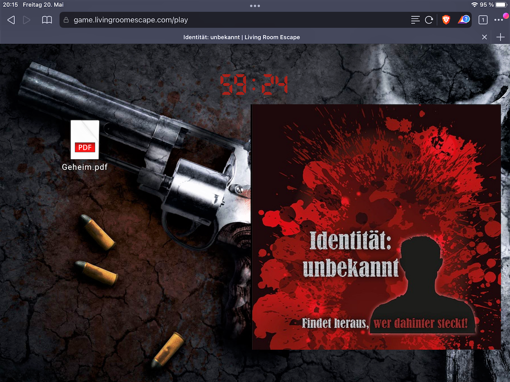This screenshot has height=382, width=510.
Task: Select the 'Identität: unbekannt' tab
Action: (241, 37)
